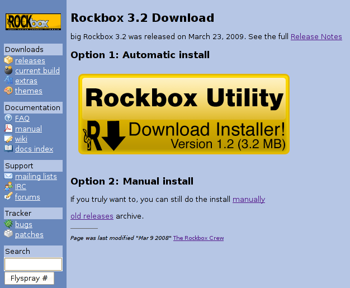Click the people icon beside IRC
Image resolution: width=350 pixels, height=288 pixels.
[8, 186]
